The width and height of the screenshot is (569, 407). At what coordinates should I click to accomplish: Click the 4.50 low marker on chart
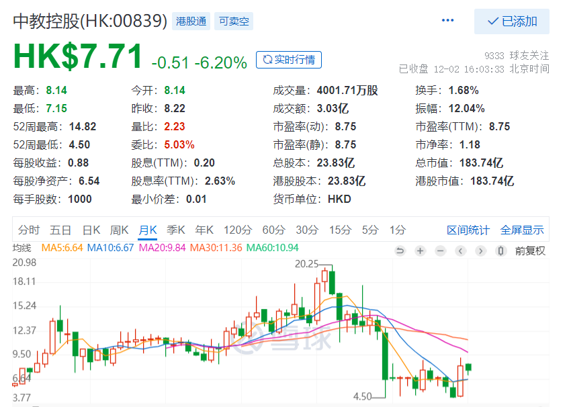tap(363, 396)
